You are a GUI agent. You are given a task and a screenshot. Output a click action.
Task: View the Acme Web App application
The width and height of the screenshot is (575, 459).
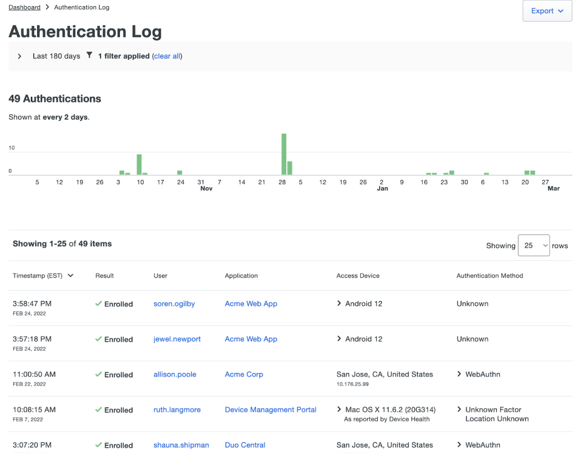[x=251, y=304]
